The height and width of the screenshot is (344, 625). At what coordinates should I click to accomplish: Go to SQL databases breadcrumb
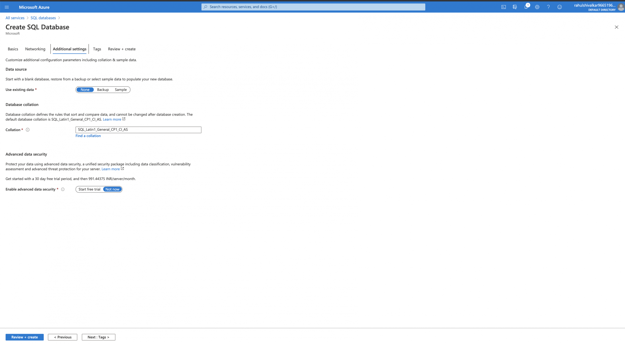[x=43, y=18]
